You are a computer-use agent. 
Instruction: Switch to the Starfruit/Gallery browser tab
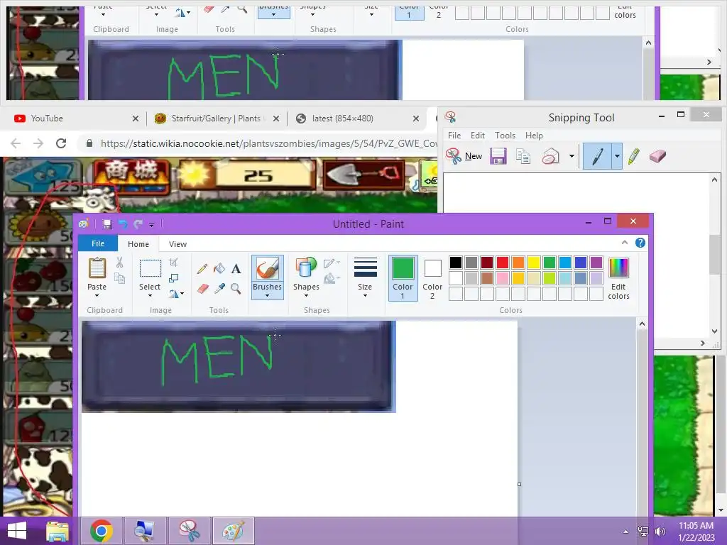click(x=216, y=119)
